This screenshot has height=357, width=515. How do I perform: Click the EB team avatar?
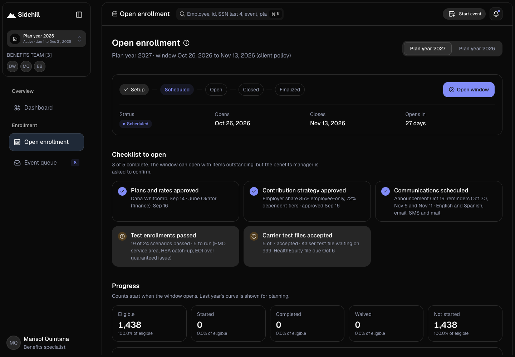click(x=40, y=66)
